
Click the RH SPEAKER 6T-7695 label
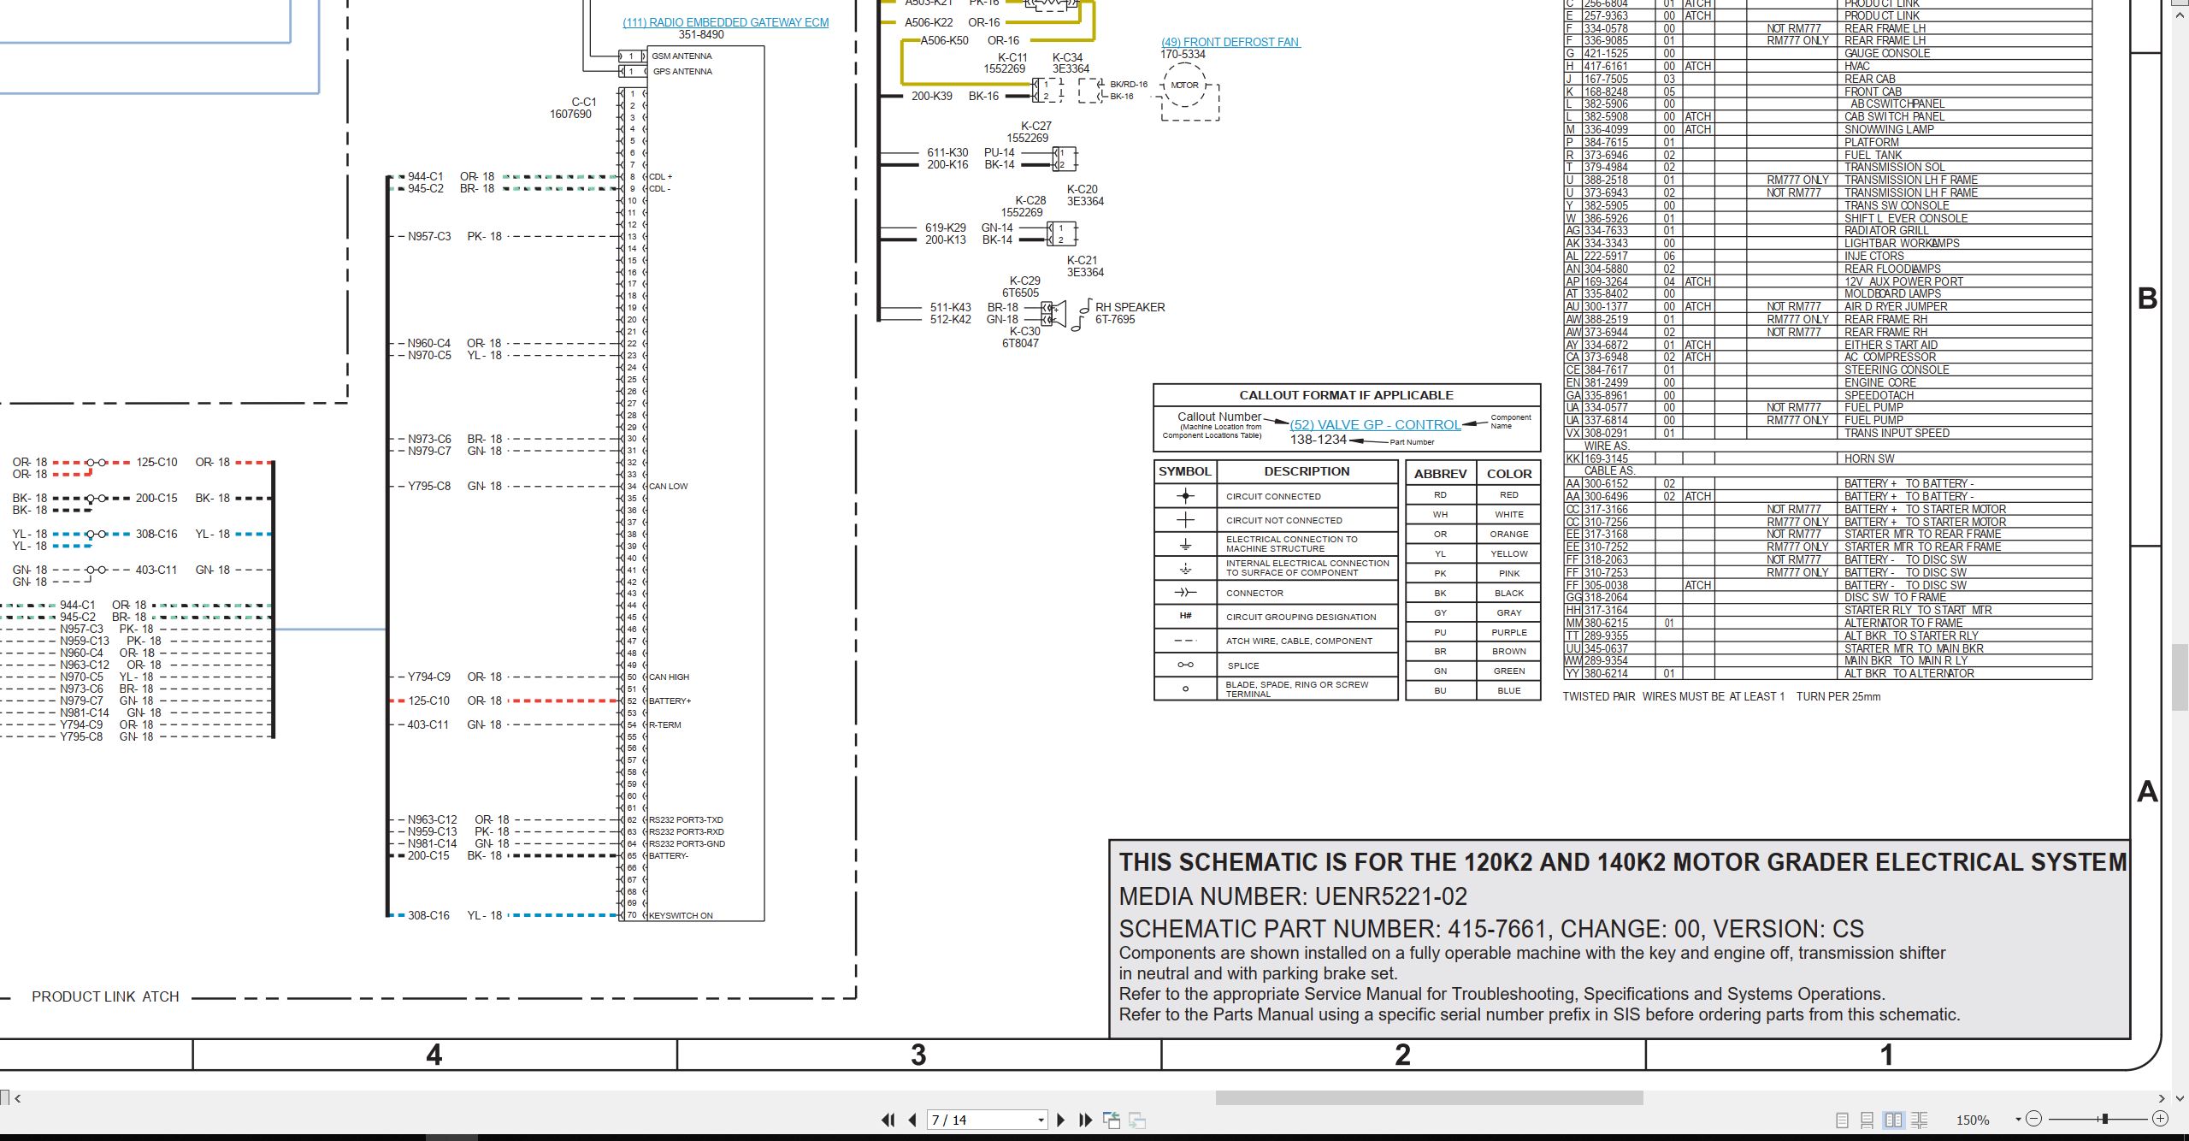pyautogui.click(x=1129, y=313)
